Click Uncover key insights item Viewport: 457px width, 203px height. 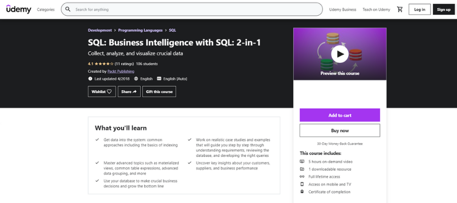(233, 165)
